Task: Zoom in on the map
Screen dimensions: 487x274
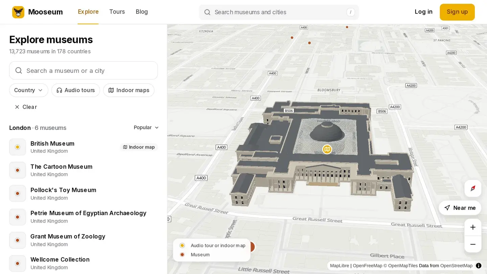Action: [x=473, y=227]
